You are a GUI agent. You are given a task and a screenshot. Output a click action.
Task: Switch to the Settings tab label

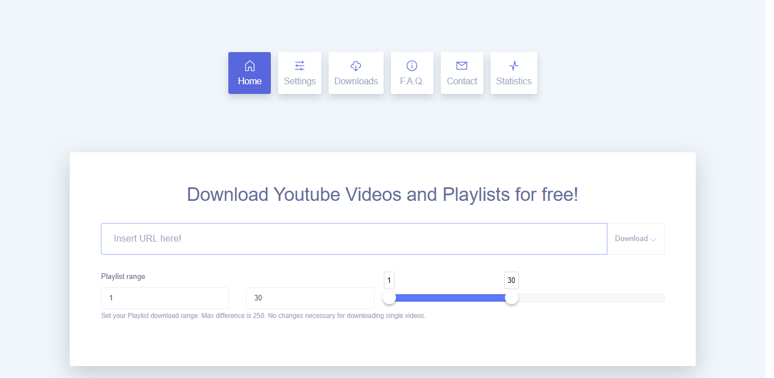pyautogui.click(x=300, y=81)
